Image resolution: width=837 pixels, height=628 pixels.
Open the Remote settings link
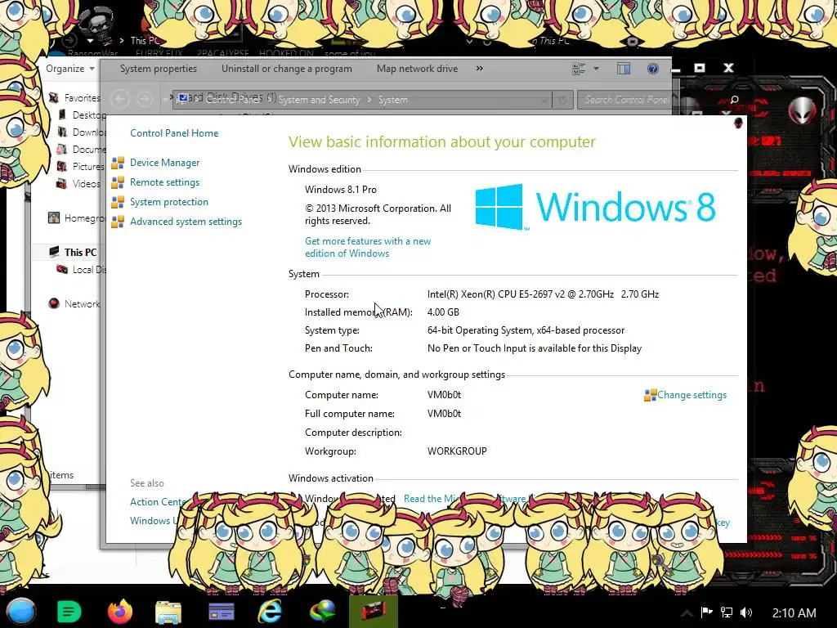(164, 182)
